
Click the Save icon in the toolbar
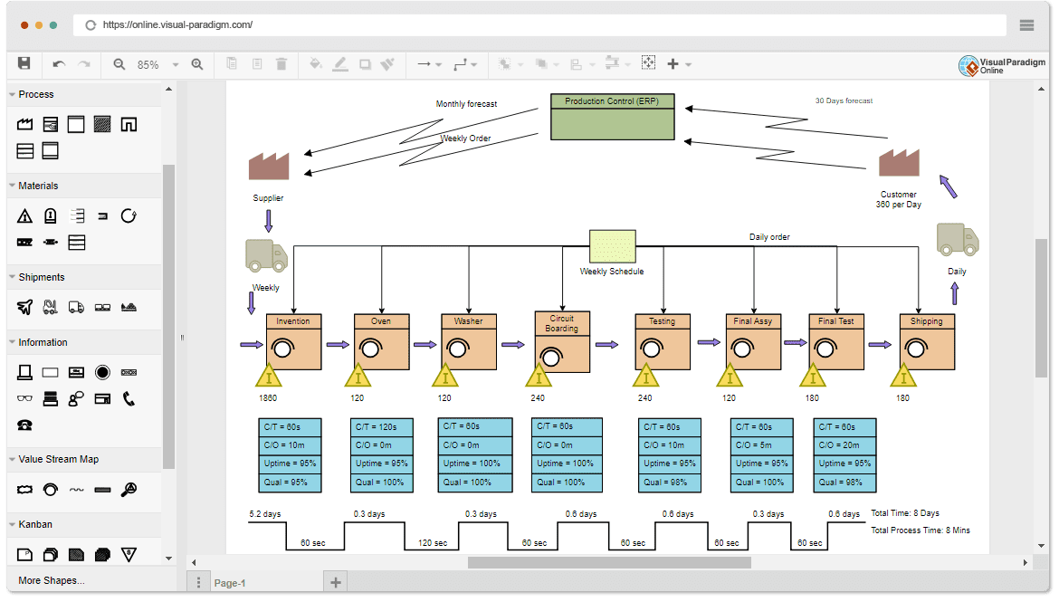[x=24, y=64]
